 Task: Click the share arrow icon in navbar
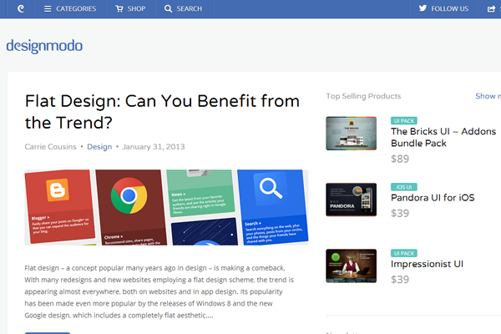(491, 8)
